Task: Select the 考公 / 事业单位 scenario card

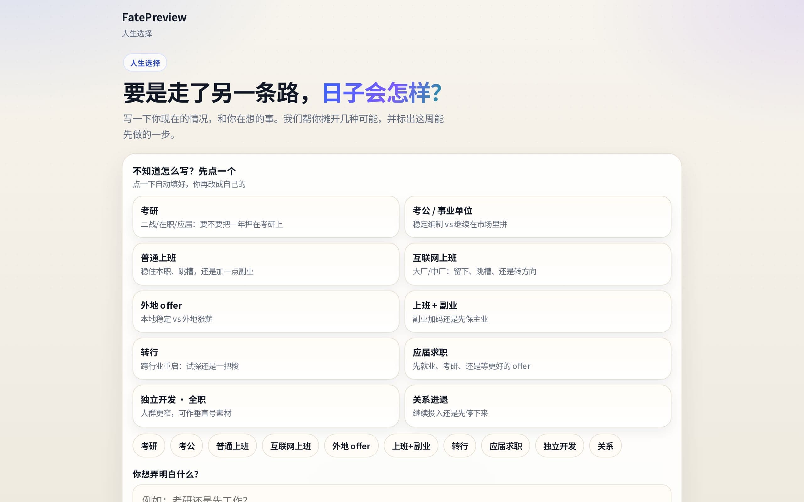Action: (x=538, y=217)
